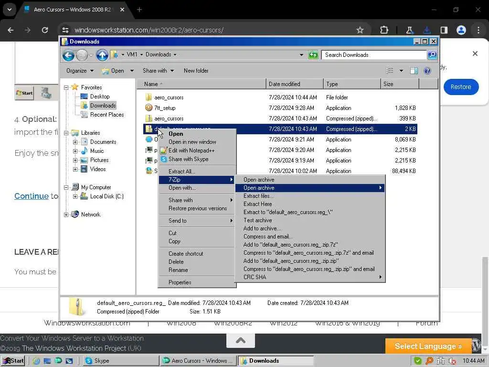This screenshot has height=367, width=489.
Task: Switch to Skype taskbar button
Action: 121,361
